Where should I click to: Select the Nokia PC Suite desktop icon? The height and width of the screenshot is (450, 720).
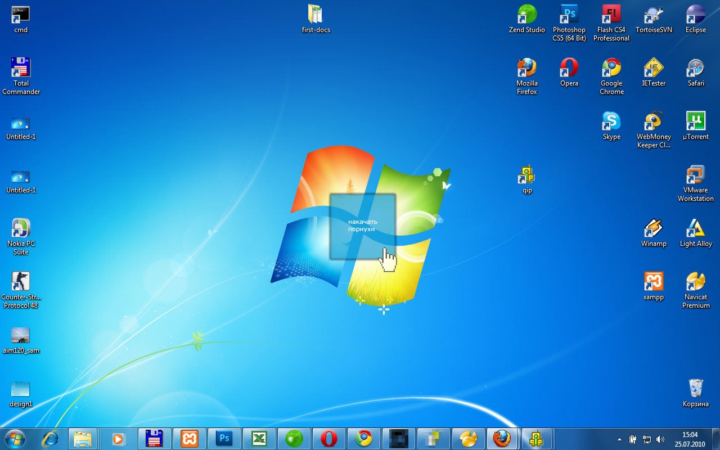click(x=21, y=236)
